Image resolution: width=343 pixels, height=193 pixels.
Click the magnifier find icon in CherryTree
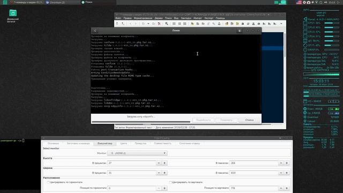click(167, 24)
